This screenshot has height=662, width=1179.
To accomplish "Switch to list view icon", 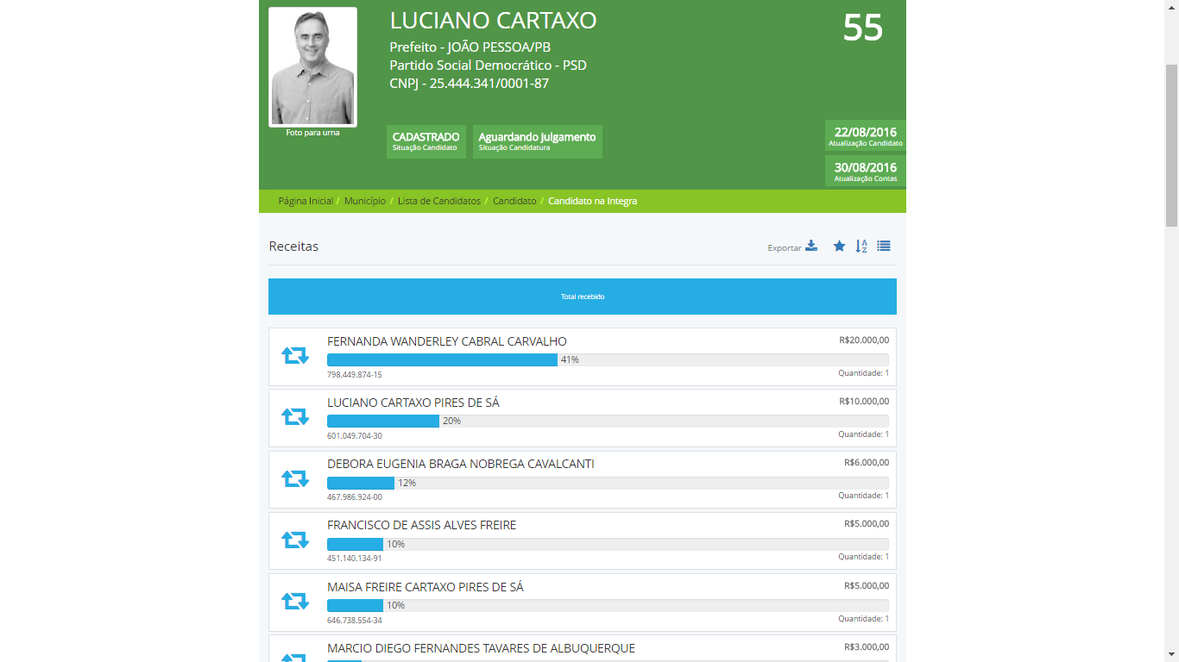I will [884, 247].
